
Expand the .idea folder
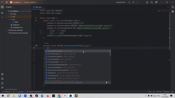pyautogui.click(x=9, y=14)
